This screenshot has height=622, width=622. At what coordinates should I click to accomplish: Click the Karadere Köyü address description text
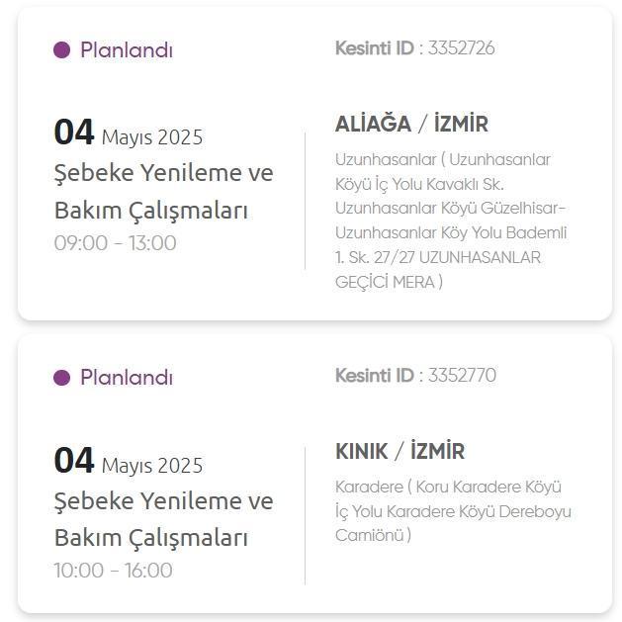click(453, 511)
